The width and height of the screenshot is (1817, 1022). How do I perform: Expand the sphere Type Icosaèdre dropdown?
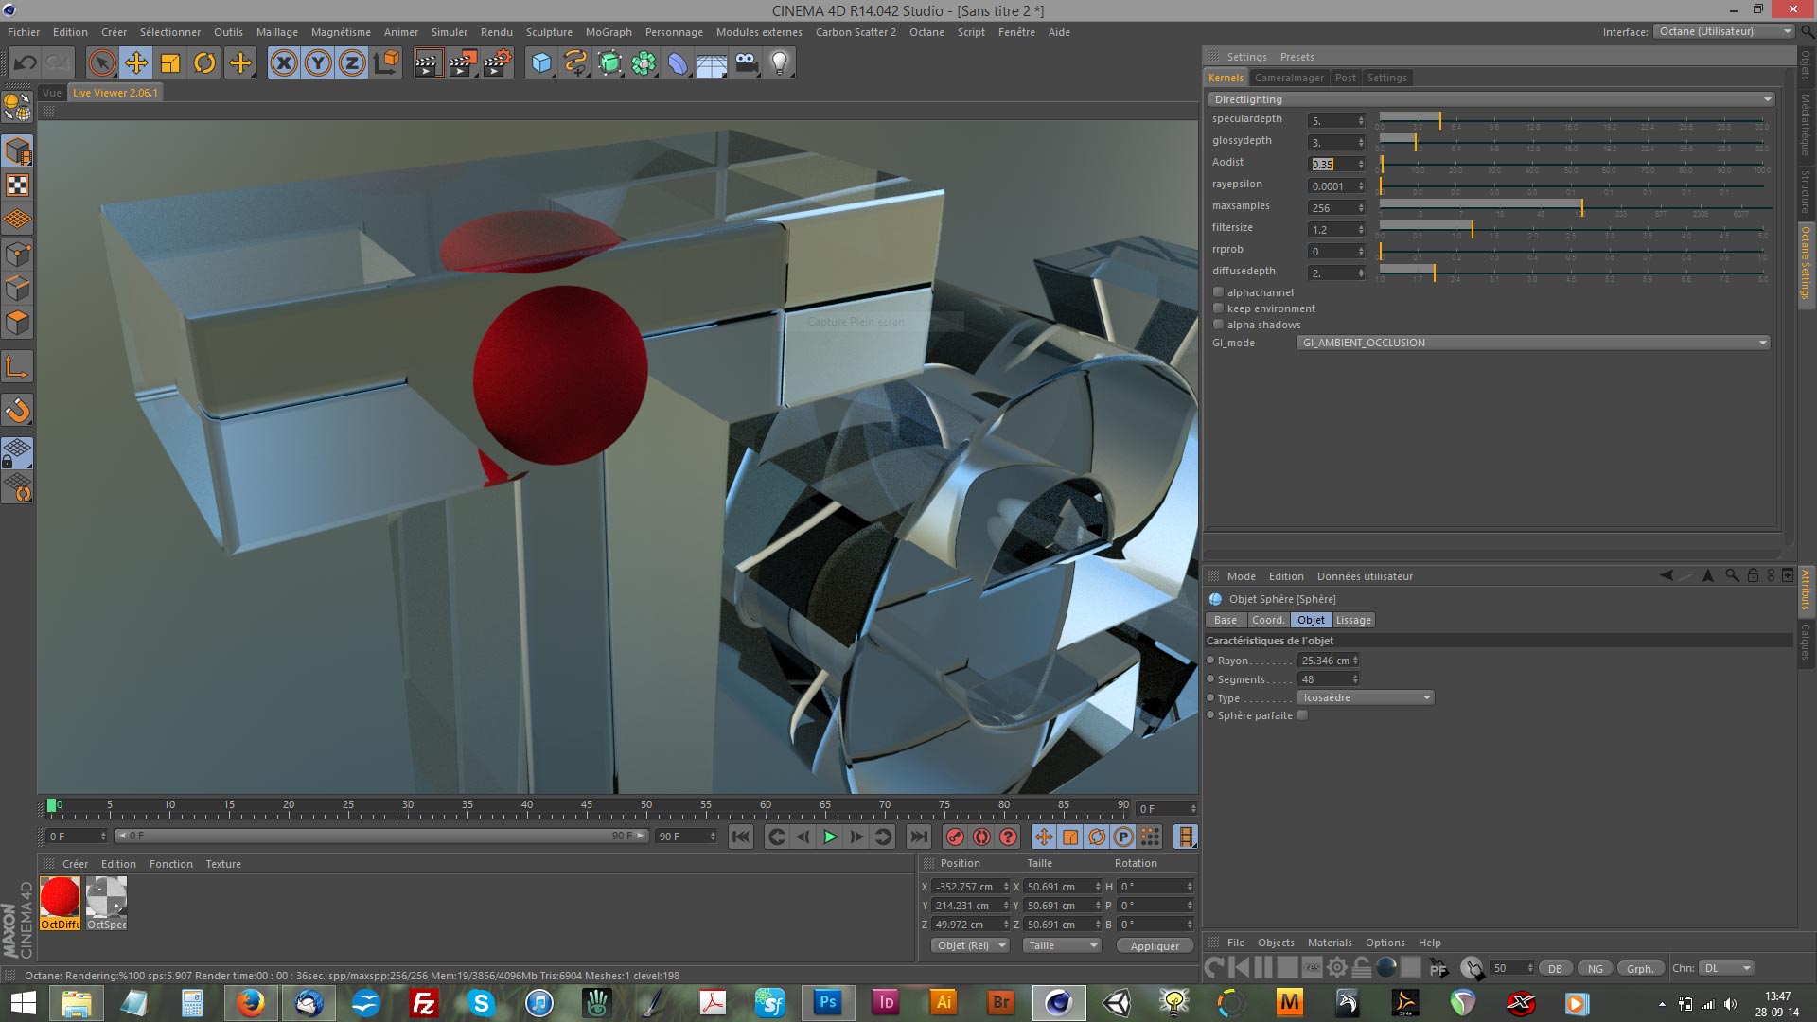point(1365,697)
